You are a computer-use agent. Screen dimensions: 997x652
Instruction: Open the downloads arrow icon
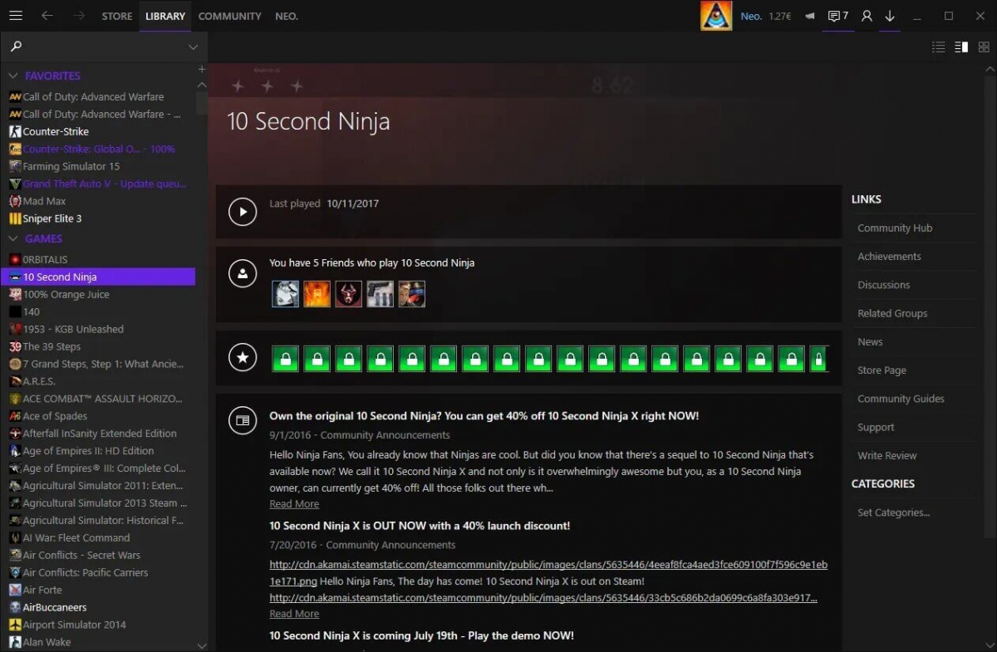point(890,16)
